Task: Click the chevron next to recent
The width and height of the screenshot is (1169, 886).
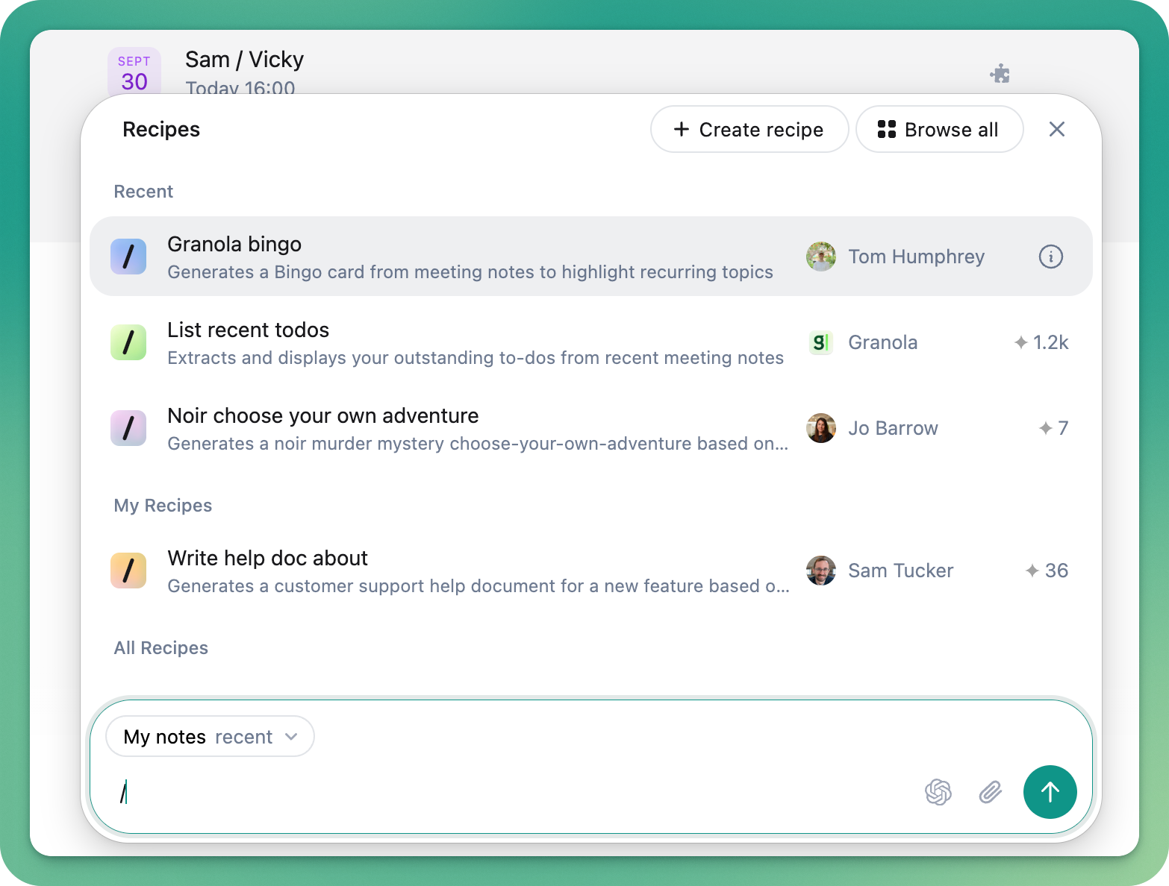Action: pyautogui.click(x=291, y=737)
